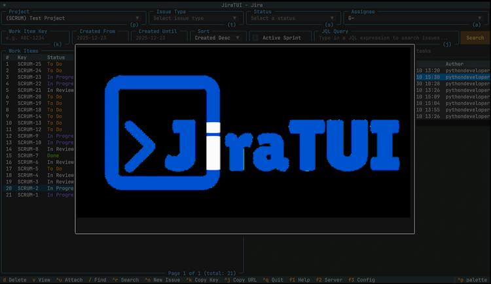
Task: Open the Project dropdown arrow
Action: [137, 18]
